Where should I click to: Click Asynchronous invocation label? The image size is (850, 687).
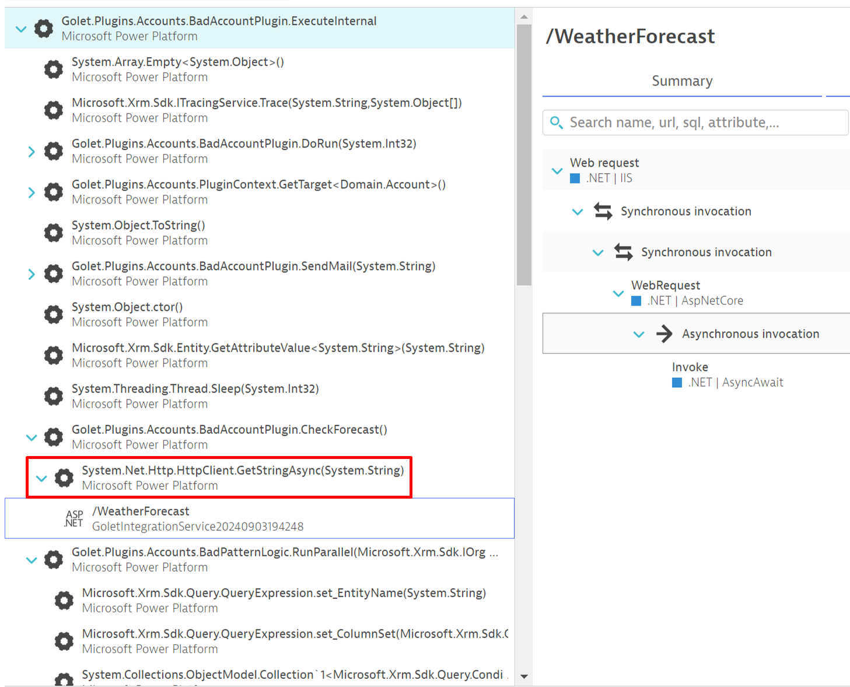751,334
